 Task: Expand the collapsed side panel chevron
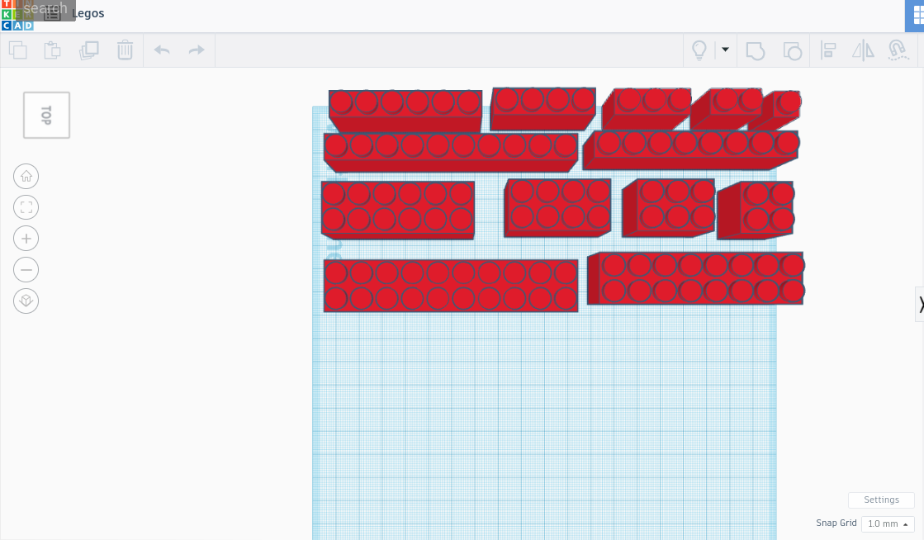[920, 304]
